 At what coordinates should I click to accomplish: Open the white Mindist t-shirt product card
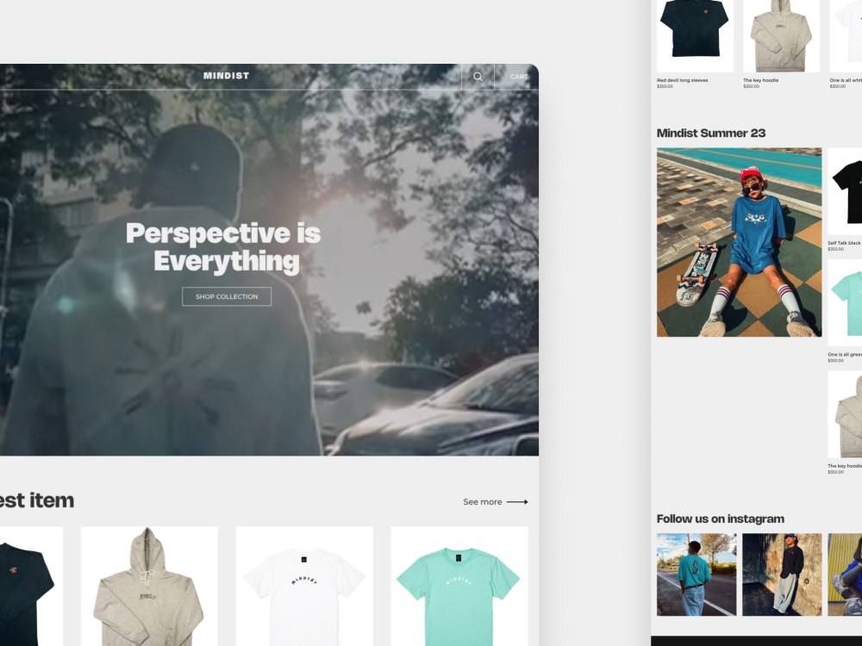(304, 586)
